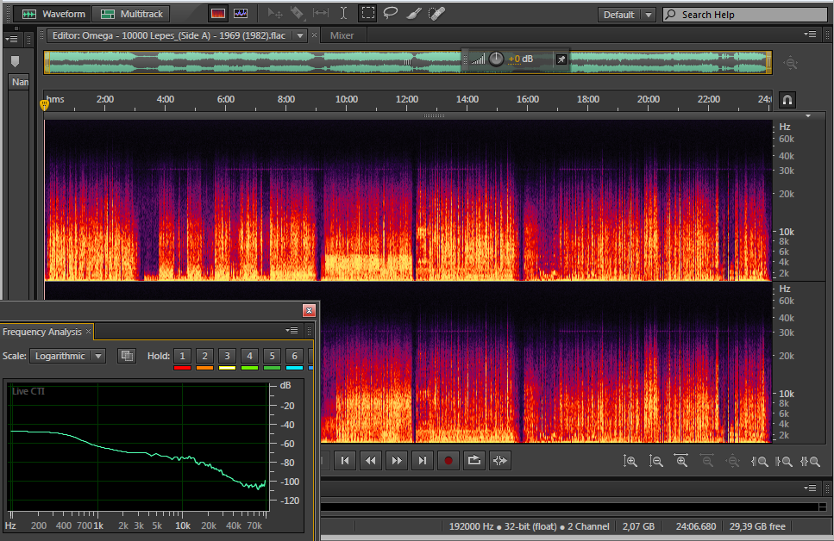This screenshot has width=834, height=541.
Task: Toggle Hold button 2
Action: click(x=204, y=356)
